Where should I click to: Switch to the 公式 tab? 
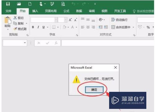66,11
